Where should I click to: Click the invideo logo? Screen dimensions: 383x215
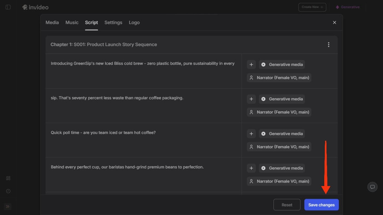click(35, 7)
